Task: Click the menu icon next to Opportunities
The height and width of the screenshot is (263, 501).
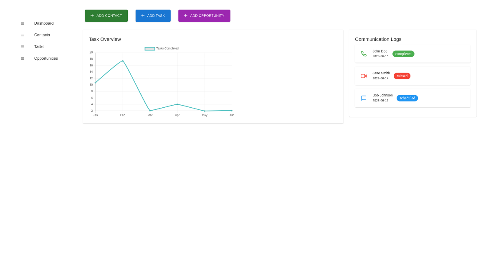Action: tap(23, 58)
